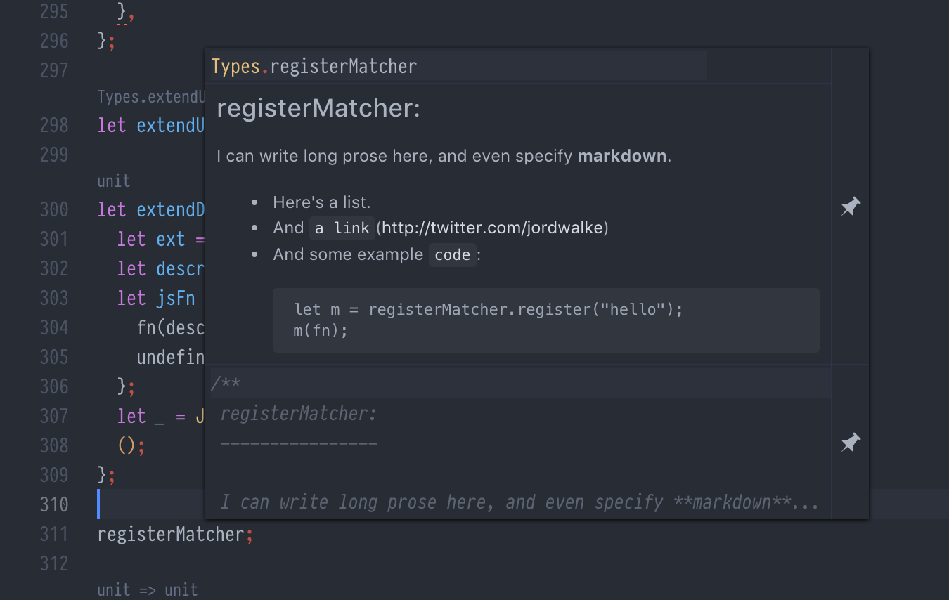Click the large registerMatcher: heading

click(318, 108)
